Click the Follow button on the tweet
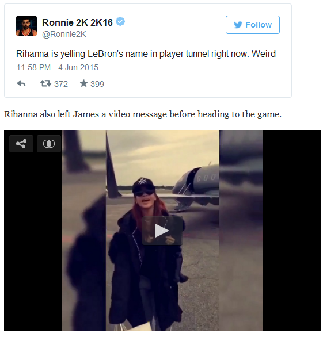323x337 pixels. 252,25
